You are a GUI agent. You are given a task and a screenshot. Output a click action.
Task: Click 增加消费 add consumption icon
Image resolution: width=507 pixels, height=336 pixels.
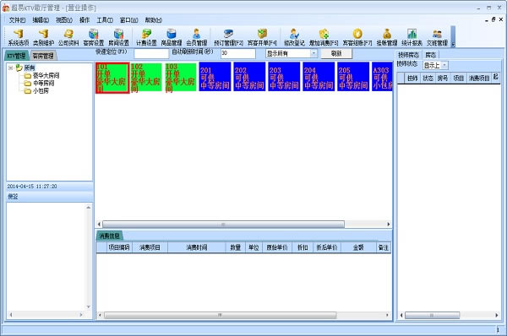pyautogui.click(x=324, y=37)
